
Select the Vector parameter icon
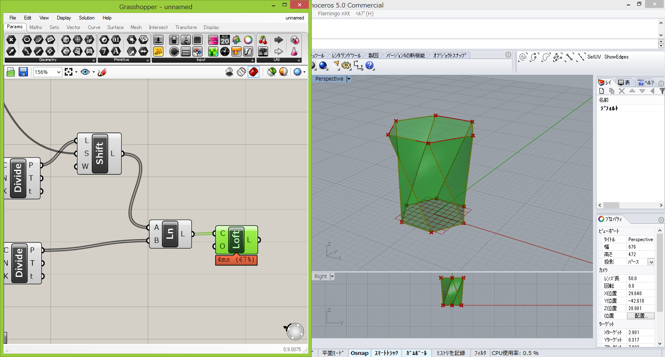(x=11, y=51)
